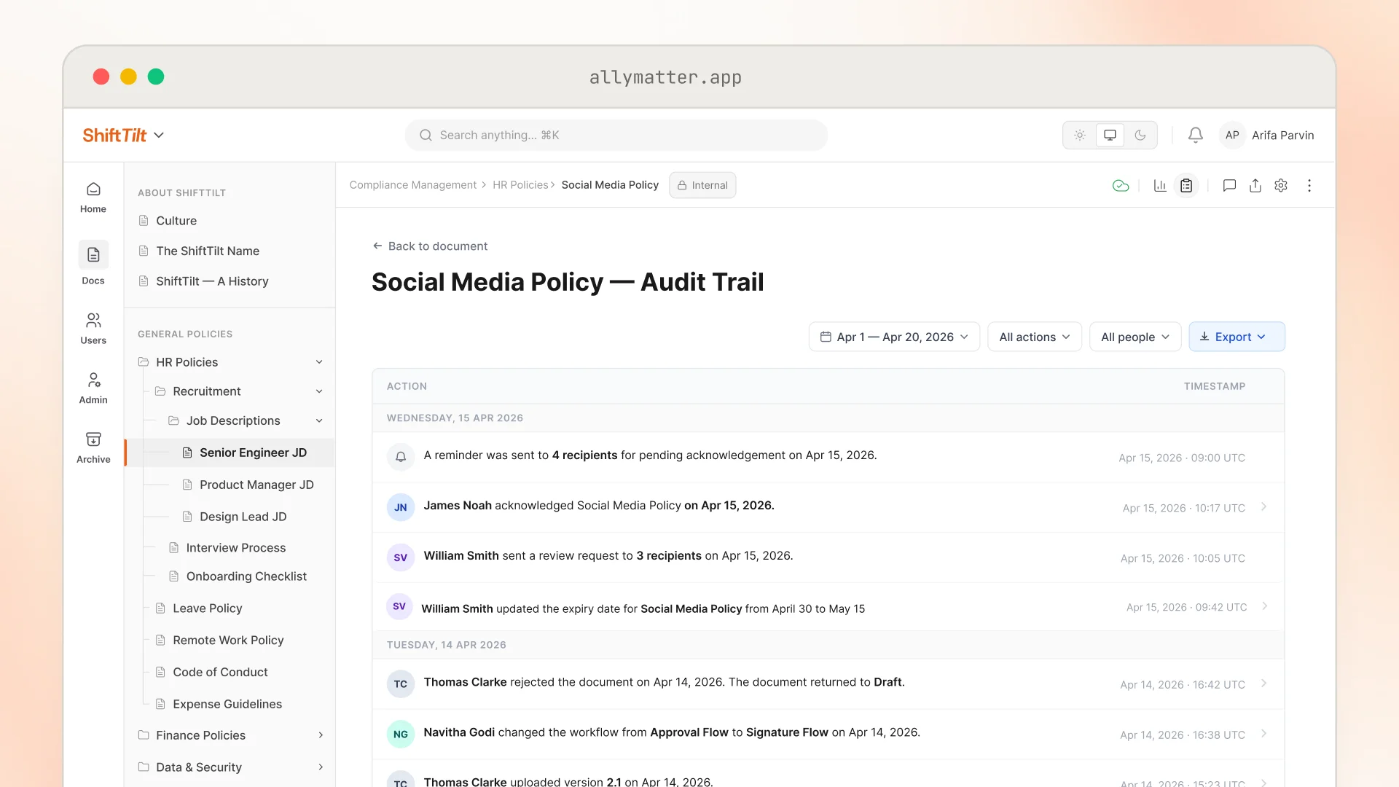Image resolution: width=1399 pixels, height=787 pixels.
Task: Click HR Policies breadcrumb
Action: tap(520, 185)
